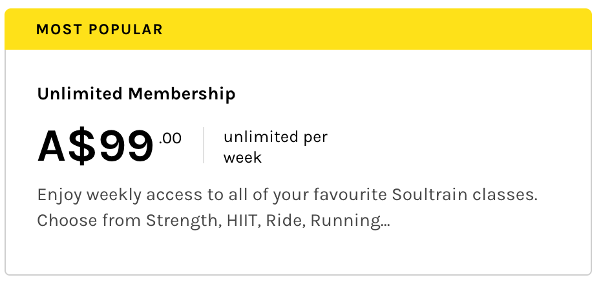Click the word "Running" in the description

344,221
